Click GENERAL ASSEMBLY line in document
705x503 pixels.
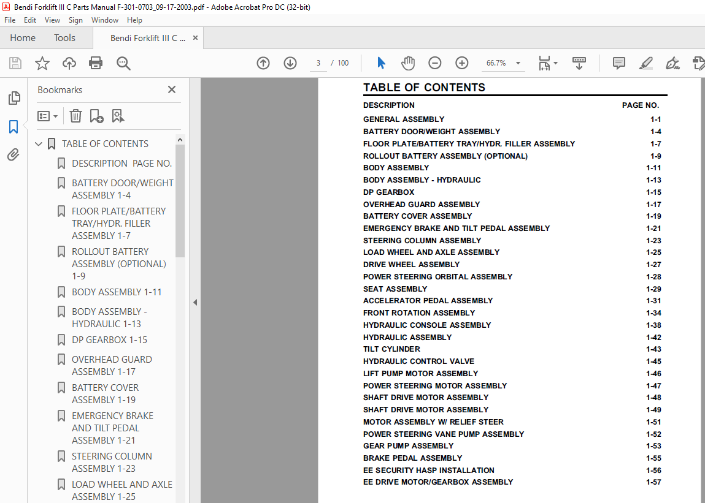[x=404, y=119]
